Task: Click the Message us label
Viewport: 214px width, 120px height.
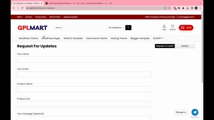Action: click(x=181, y=112)
